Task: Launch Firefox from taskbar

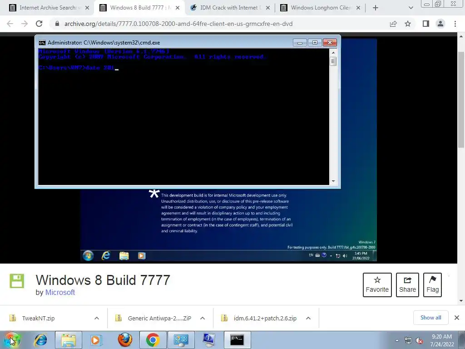Action: [125, 340]
